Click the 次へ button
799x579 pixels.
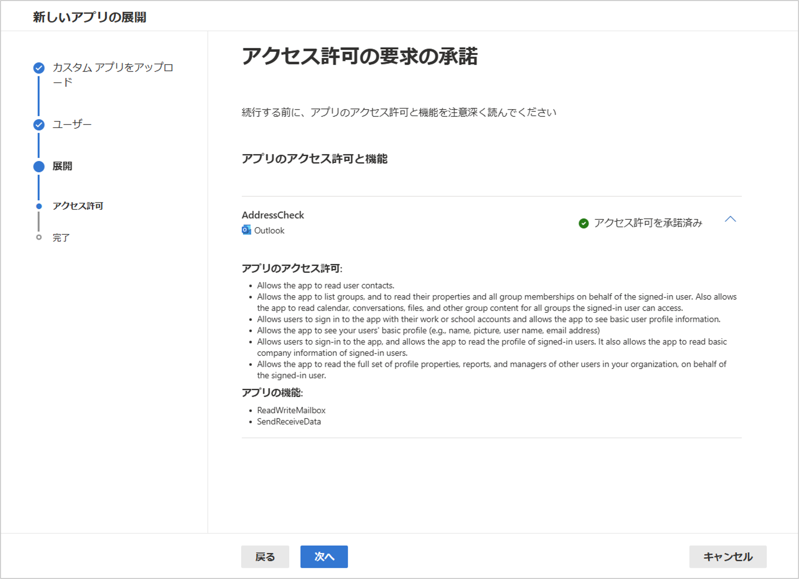pyautogui.click(x=324, y=556)
